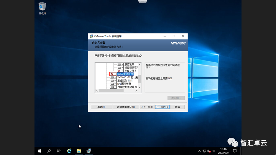Screen dimensions: 276x155
Task: Select the 共享文件夹 feature row
Action: tap(131, 71)
